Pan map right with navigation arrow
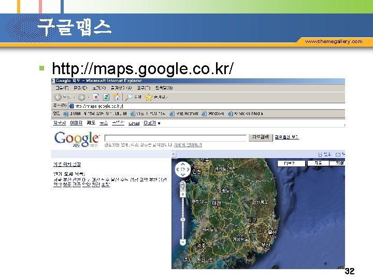This screenshot has width=373, height=280. (188, 170)
